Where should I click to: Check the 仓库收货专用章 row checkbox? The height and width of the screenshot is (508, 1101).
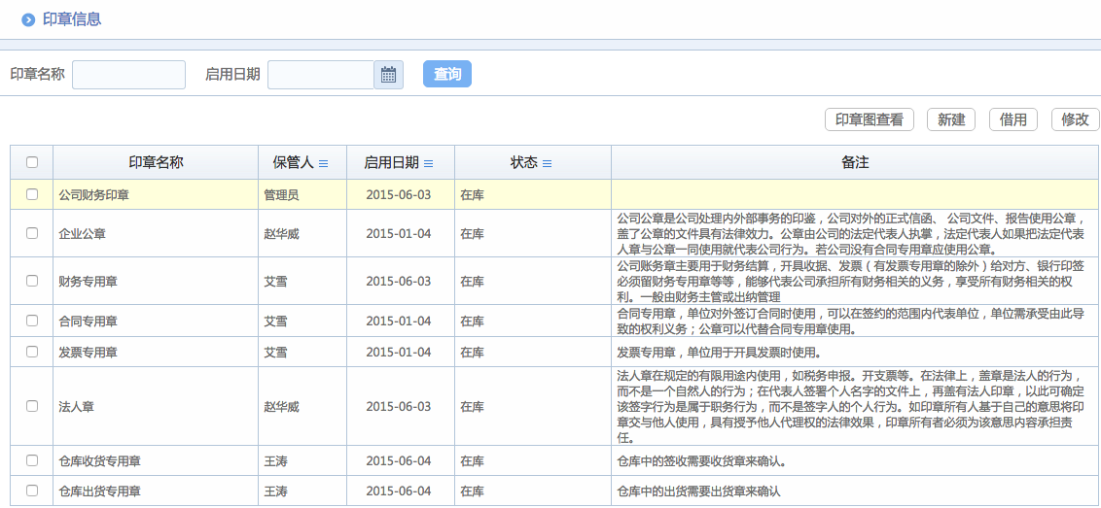[x=32, y=460]
